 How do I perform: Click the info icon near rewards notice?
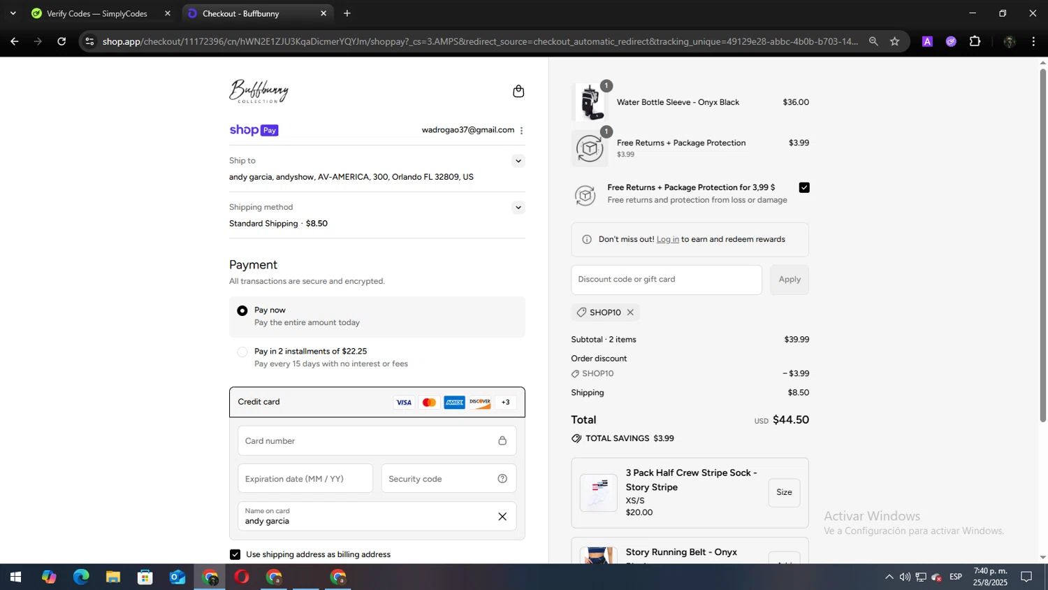587,240
